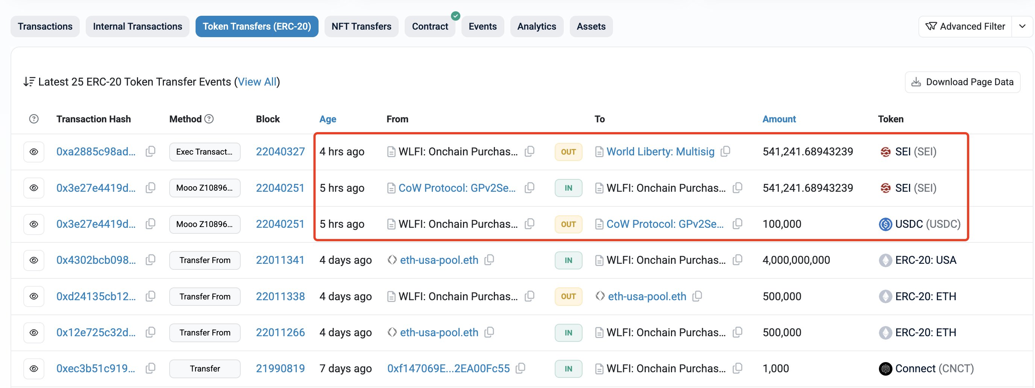Click the Method column help icon

coord(209,119)
